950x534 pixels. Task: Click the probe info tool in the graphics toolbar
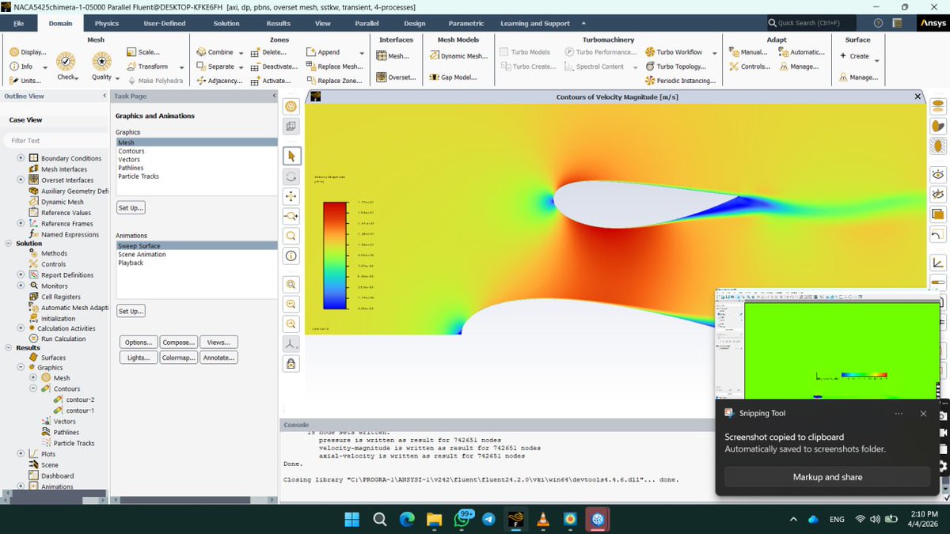pos(291,256)
